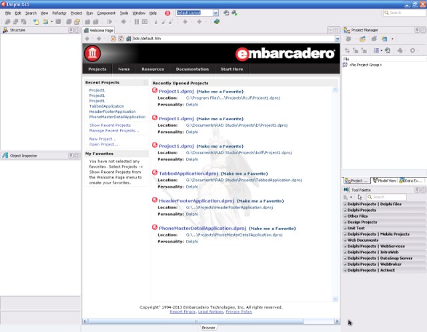Click the bds:/default.htm address field
Viewport: 427px width, 332px height.
[x=234, y=39]
